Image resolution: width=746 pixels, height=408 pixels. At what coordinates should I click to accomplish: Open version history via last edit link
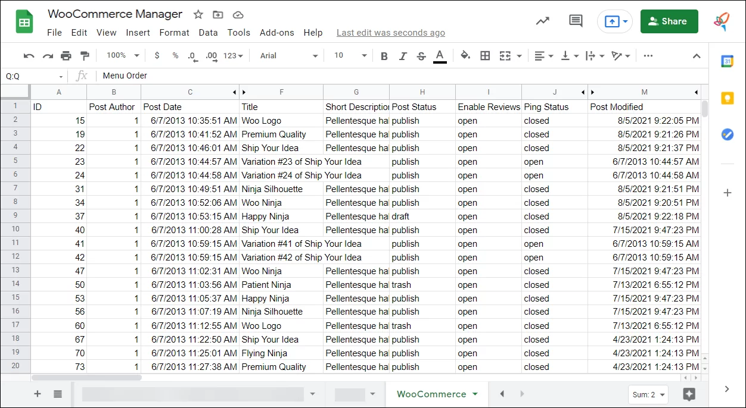pos(390,33)
